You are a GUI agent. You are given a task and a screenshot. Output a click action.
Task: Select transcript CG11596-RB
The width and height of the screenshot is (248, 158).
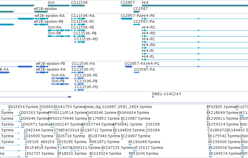click(x=85, y=33)
